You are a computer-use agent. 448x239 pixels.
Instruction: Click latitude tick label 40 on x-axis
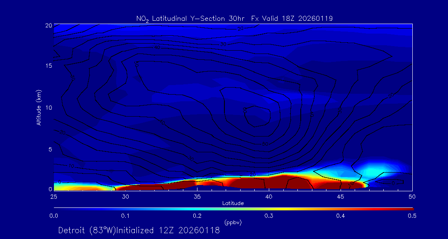point(269,196)
